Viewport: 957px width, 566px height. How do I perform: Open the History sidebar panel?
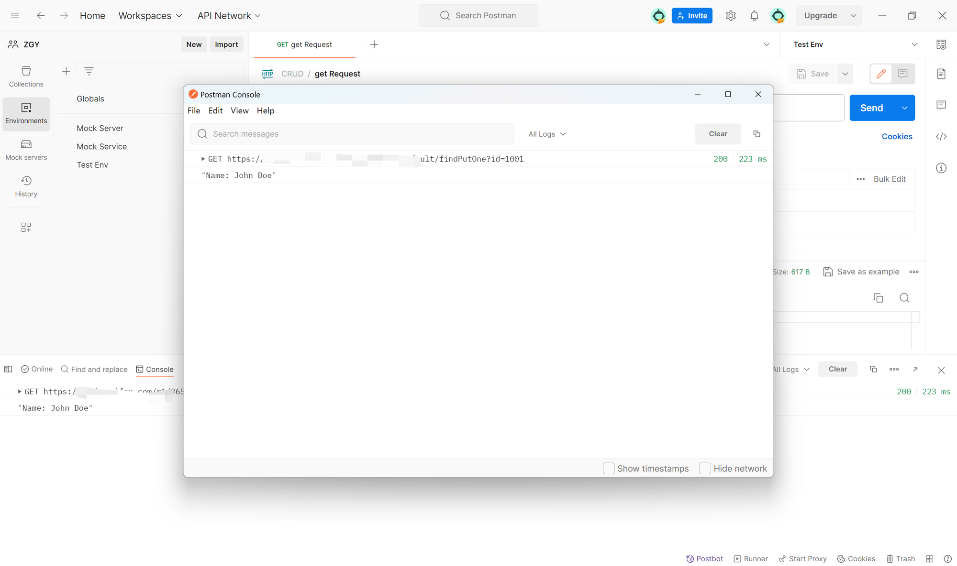coord(26,186)
